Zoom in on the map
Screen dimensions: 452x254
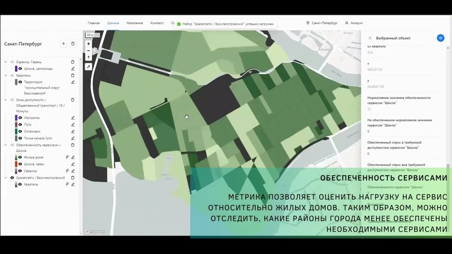[88, 44]
